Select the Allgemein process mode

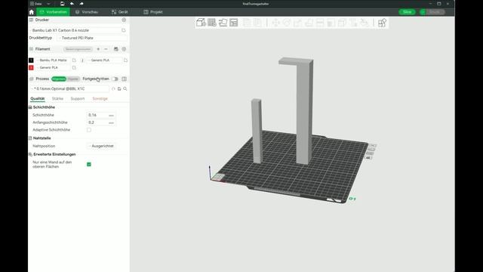point(59,79)
